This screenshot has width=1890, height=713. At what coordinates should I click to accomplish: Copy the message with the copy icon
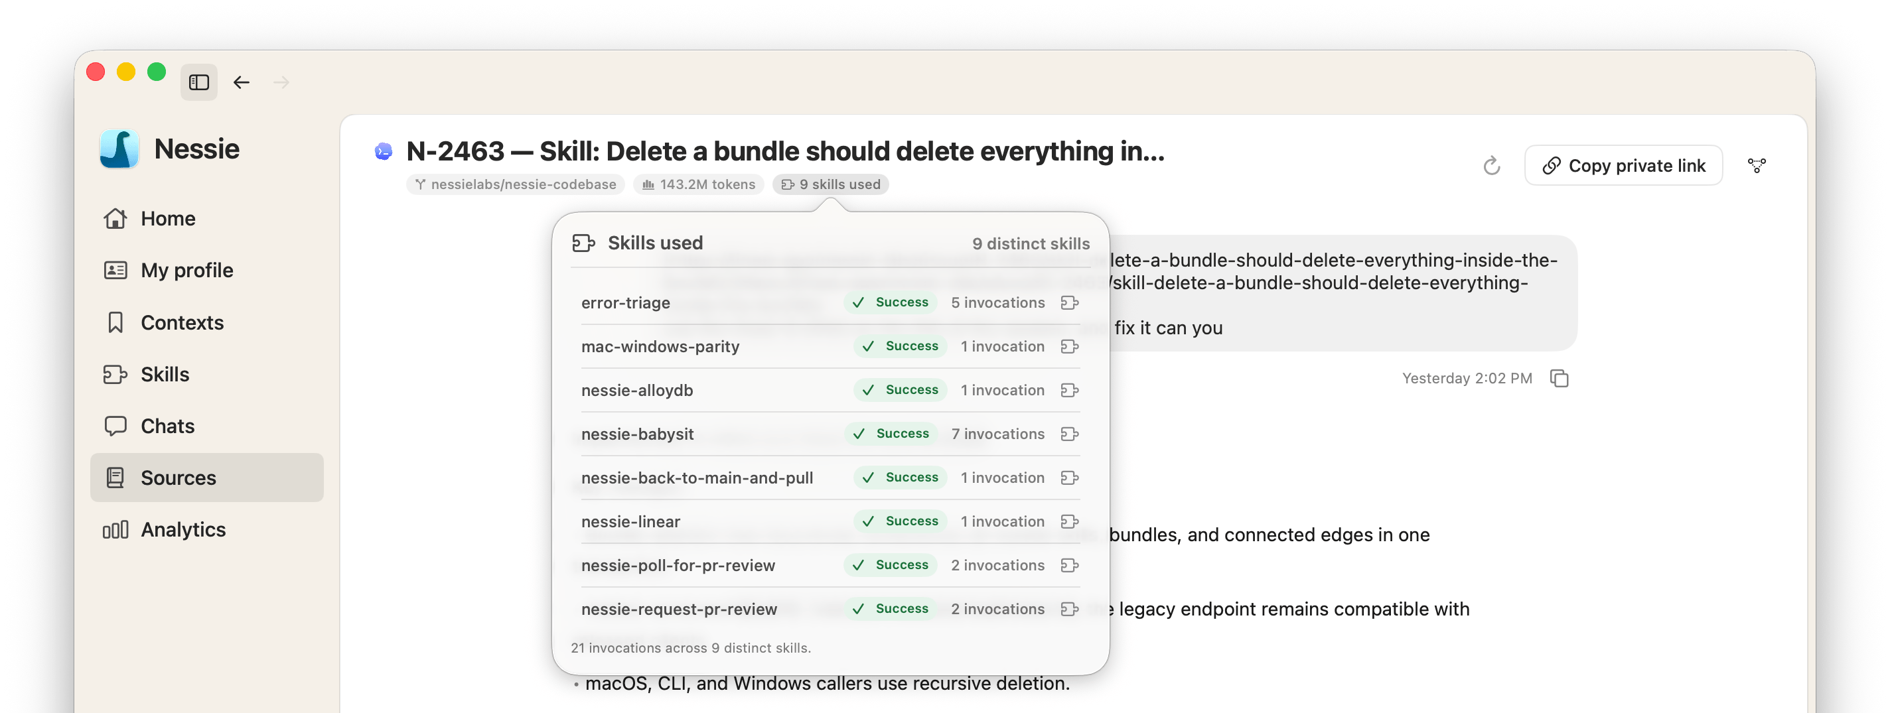tap(1559, 379)
